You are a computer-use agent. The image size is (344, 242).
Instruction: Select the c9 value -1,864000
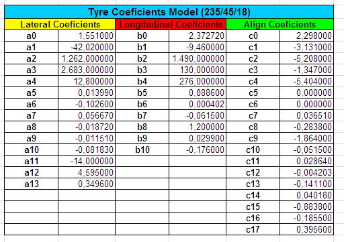pos(306,138)
